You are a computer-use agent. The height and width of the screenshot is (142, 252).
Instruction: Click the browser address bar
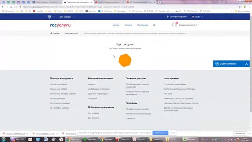click(129, 7)
